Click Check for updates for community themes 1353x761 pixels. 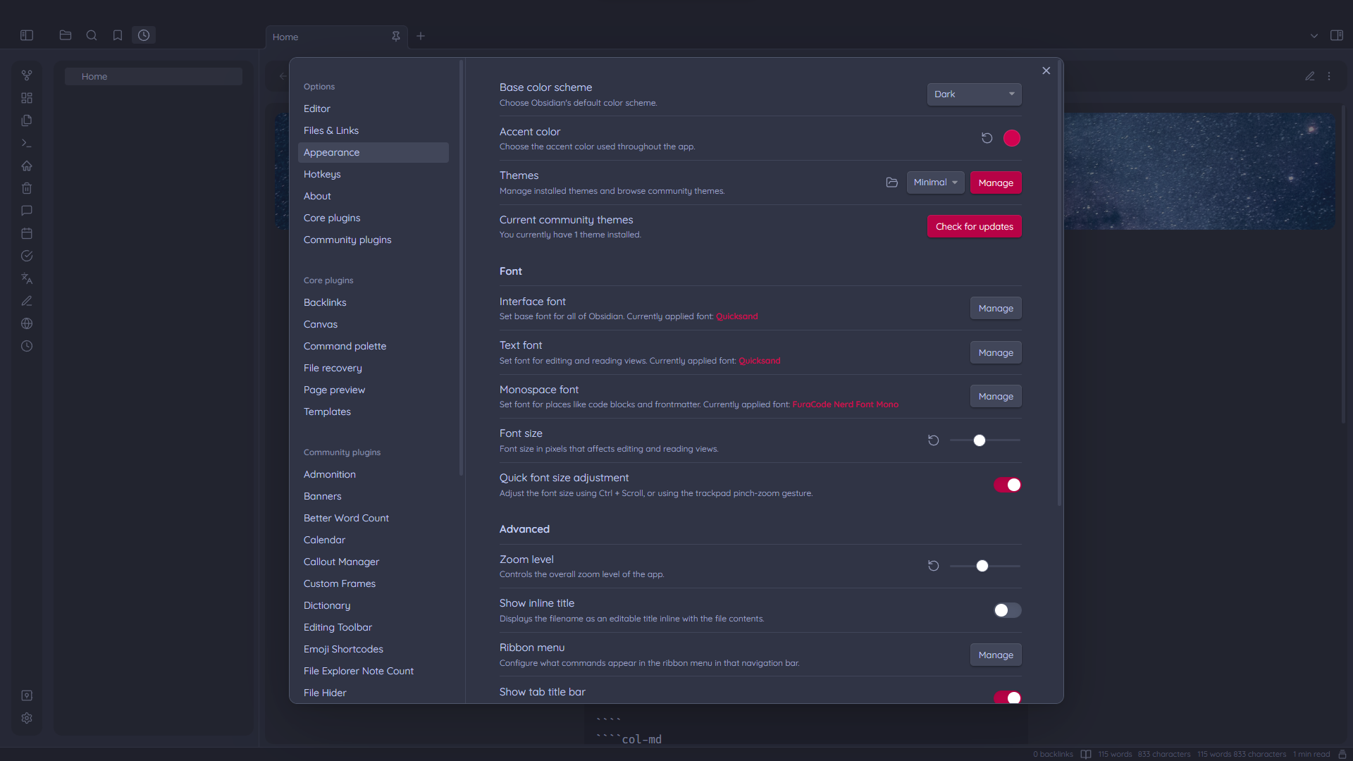click(x=974, y=226)
